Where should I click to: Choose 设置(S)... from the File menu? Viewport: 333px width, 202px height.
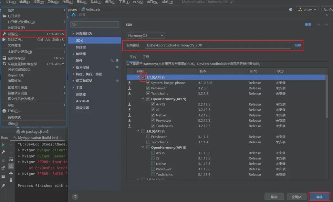[x=33, y=34]
